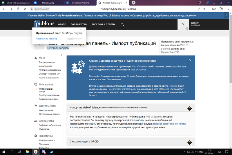Open help diamond for Import from Web of Science
This screenshot has height=155, width=232.
pyautogui.click(x=190, y=108)
